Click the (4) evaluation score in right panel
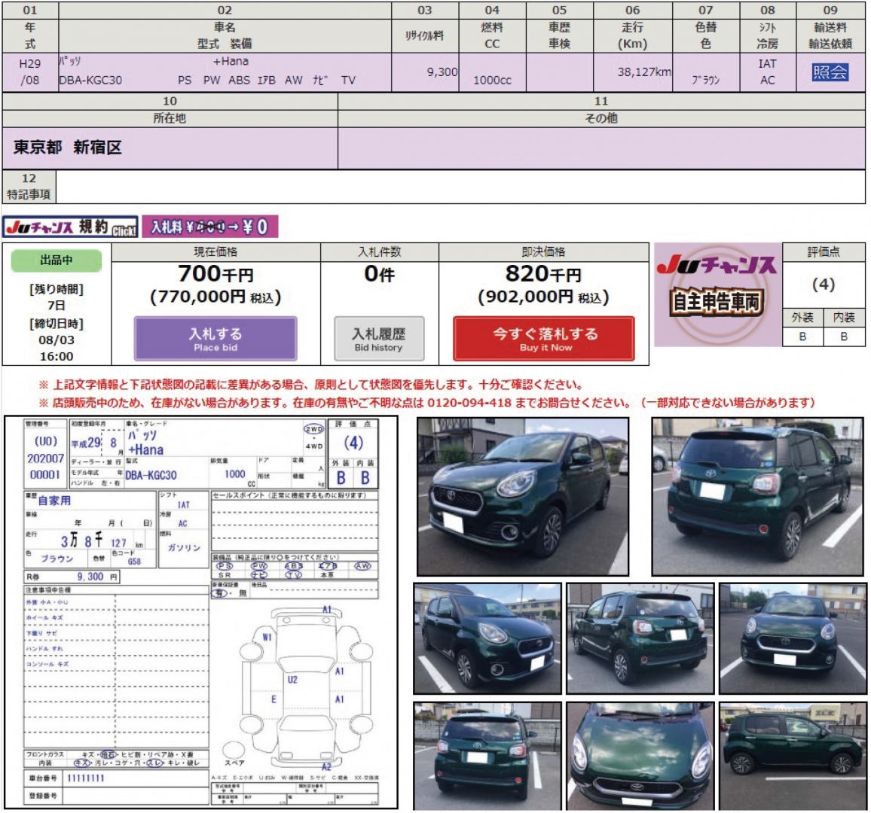Viewport: 871px width, 813px height. 824,284
